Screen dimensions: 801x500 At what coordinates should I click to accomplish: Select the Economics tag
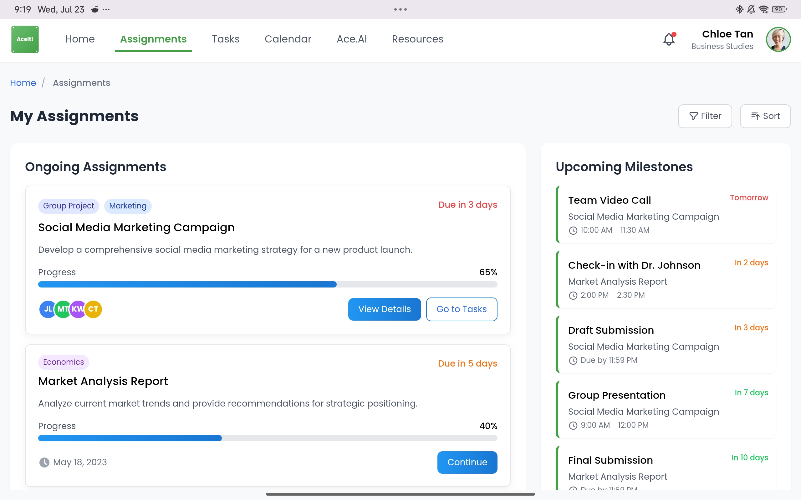point(63,362)
